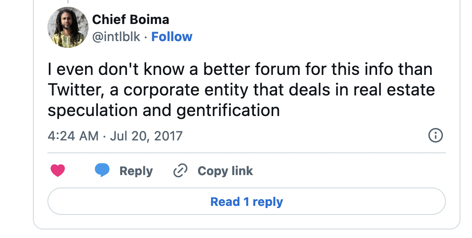Click the Reply text label

(x=136, y=171)
